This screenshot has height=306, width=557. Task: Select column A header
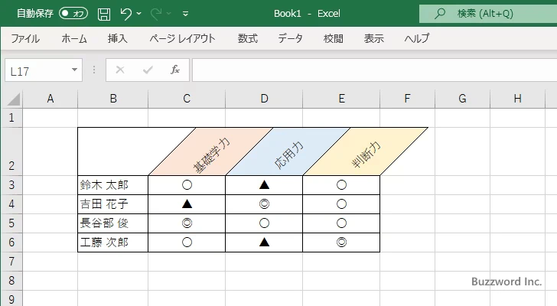point(50,99)
